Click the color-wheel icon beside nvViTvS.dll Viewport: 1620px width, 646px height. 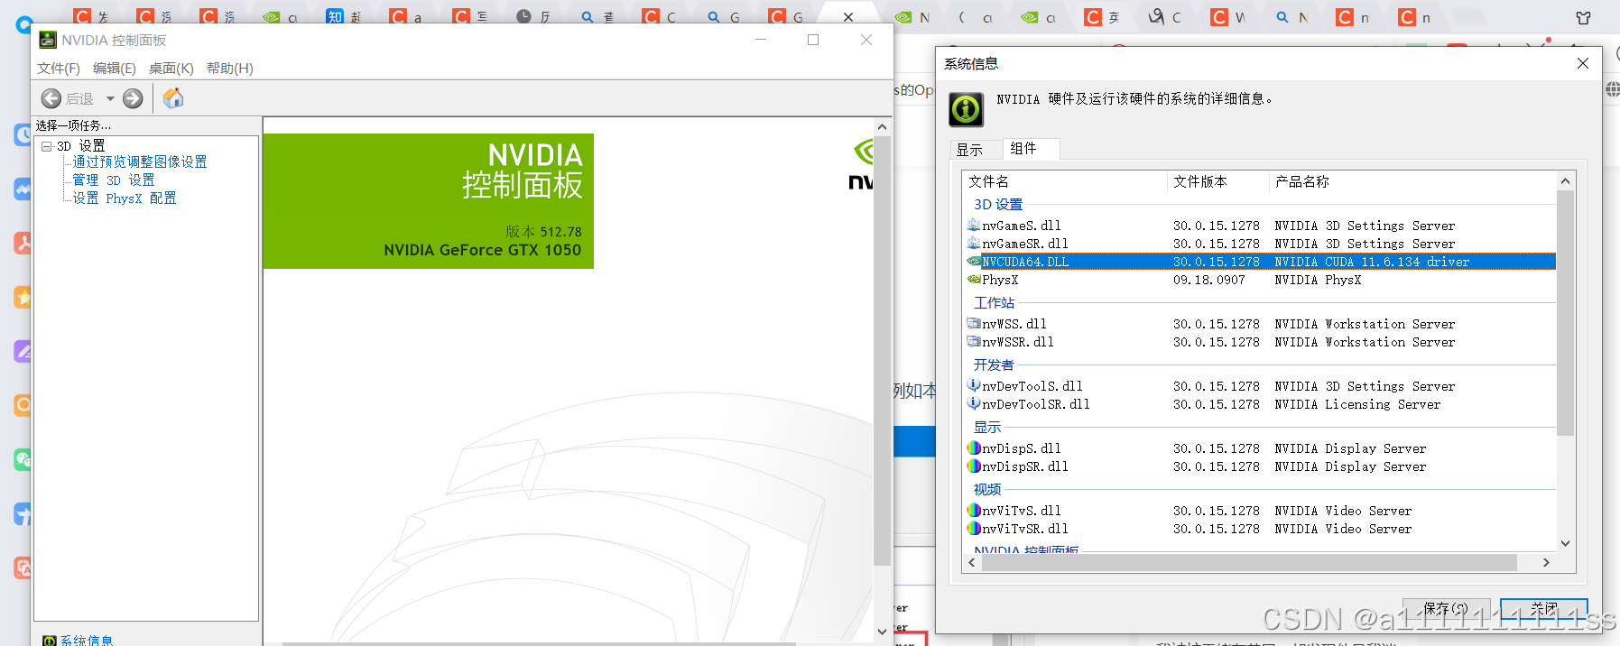pos(974,510)
